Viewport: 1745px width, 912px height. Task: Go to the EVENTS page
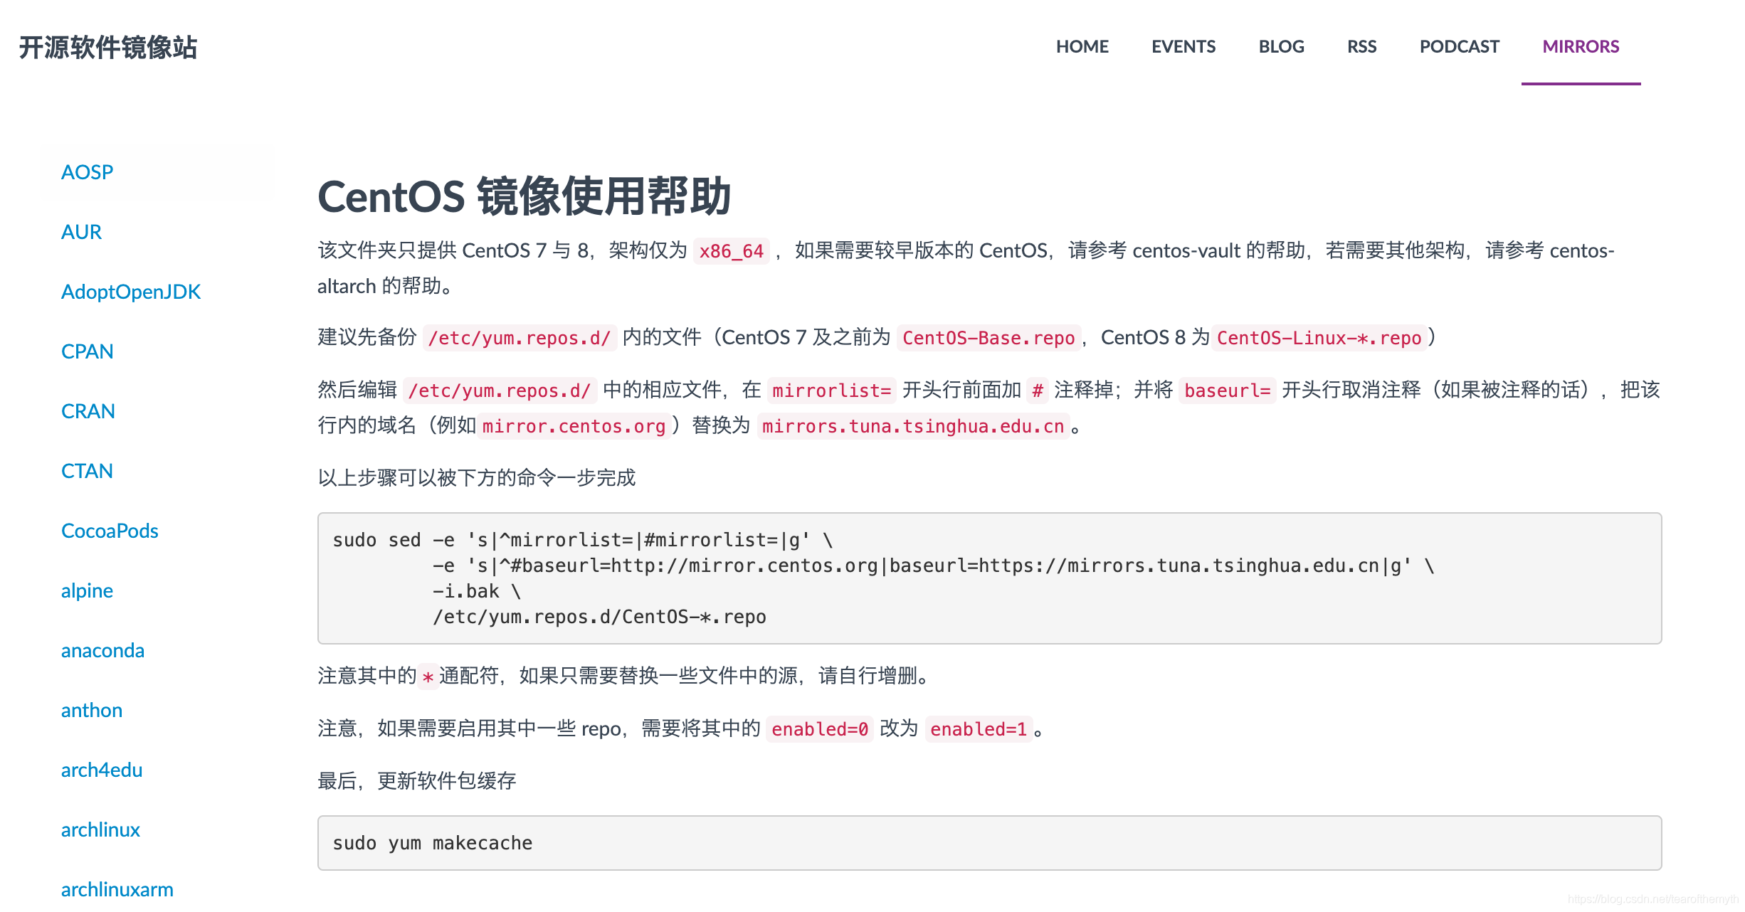(x=1183, y=47)
